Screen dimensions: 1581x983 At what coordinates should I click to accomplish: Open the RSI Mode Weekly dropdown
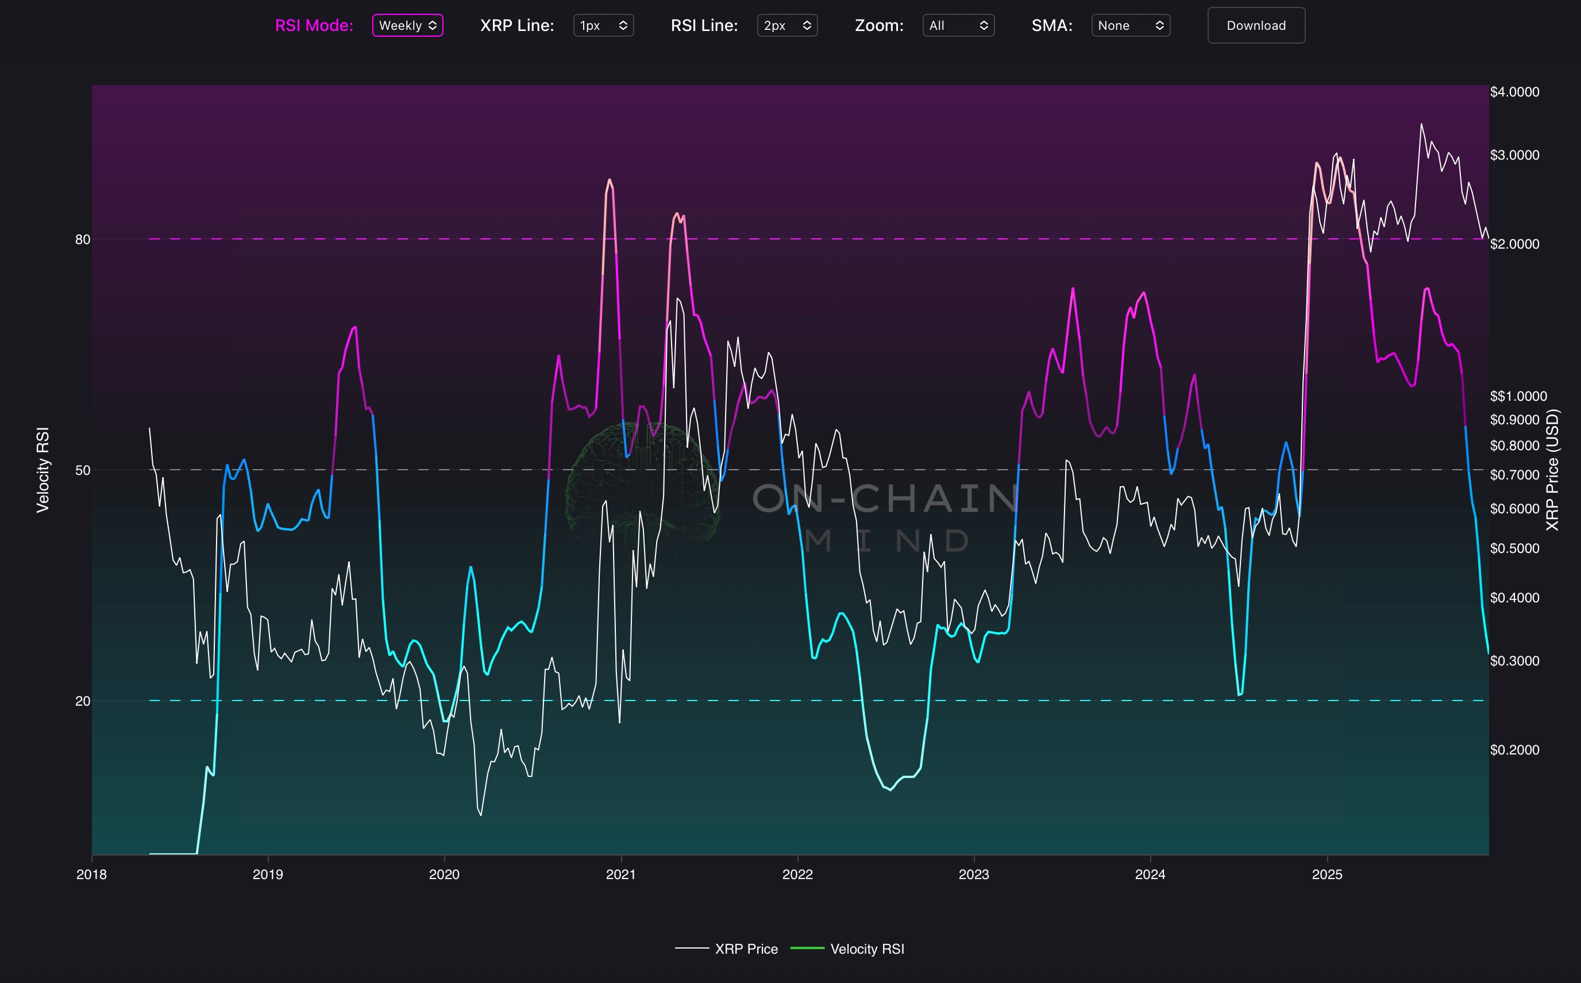[407, 25]
